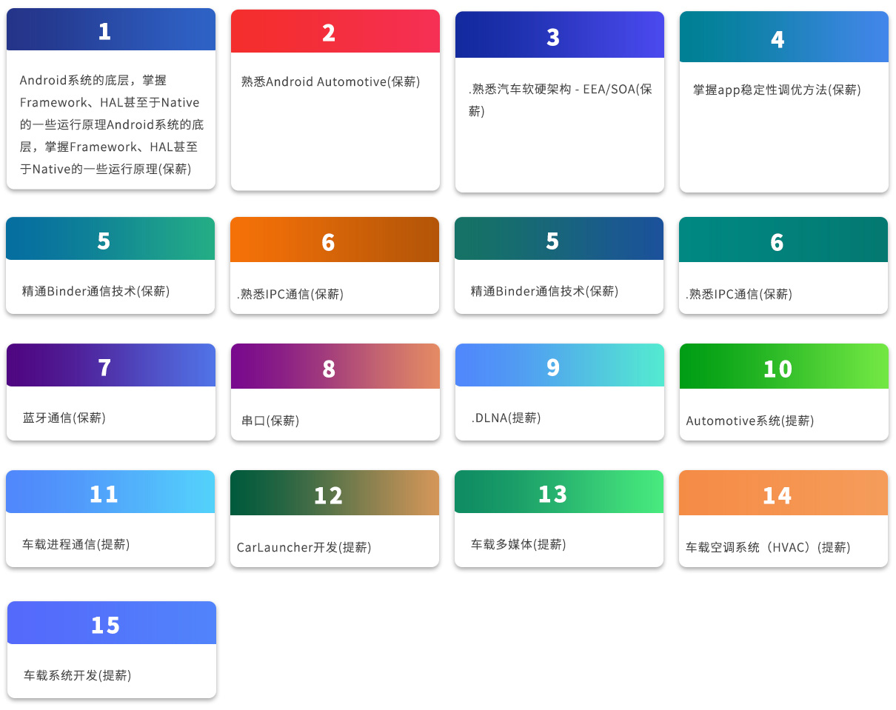896x710 pixels.
Task: Select the green-to-tan header numbered 12
Action: tap(335, 493)
